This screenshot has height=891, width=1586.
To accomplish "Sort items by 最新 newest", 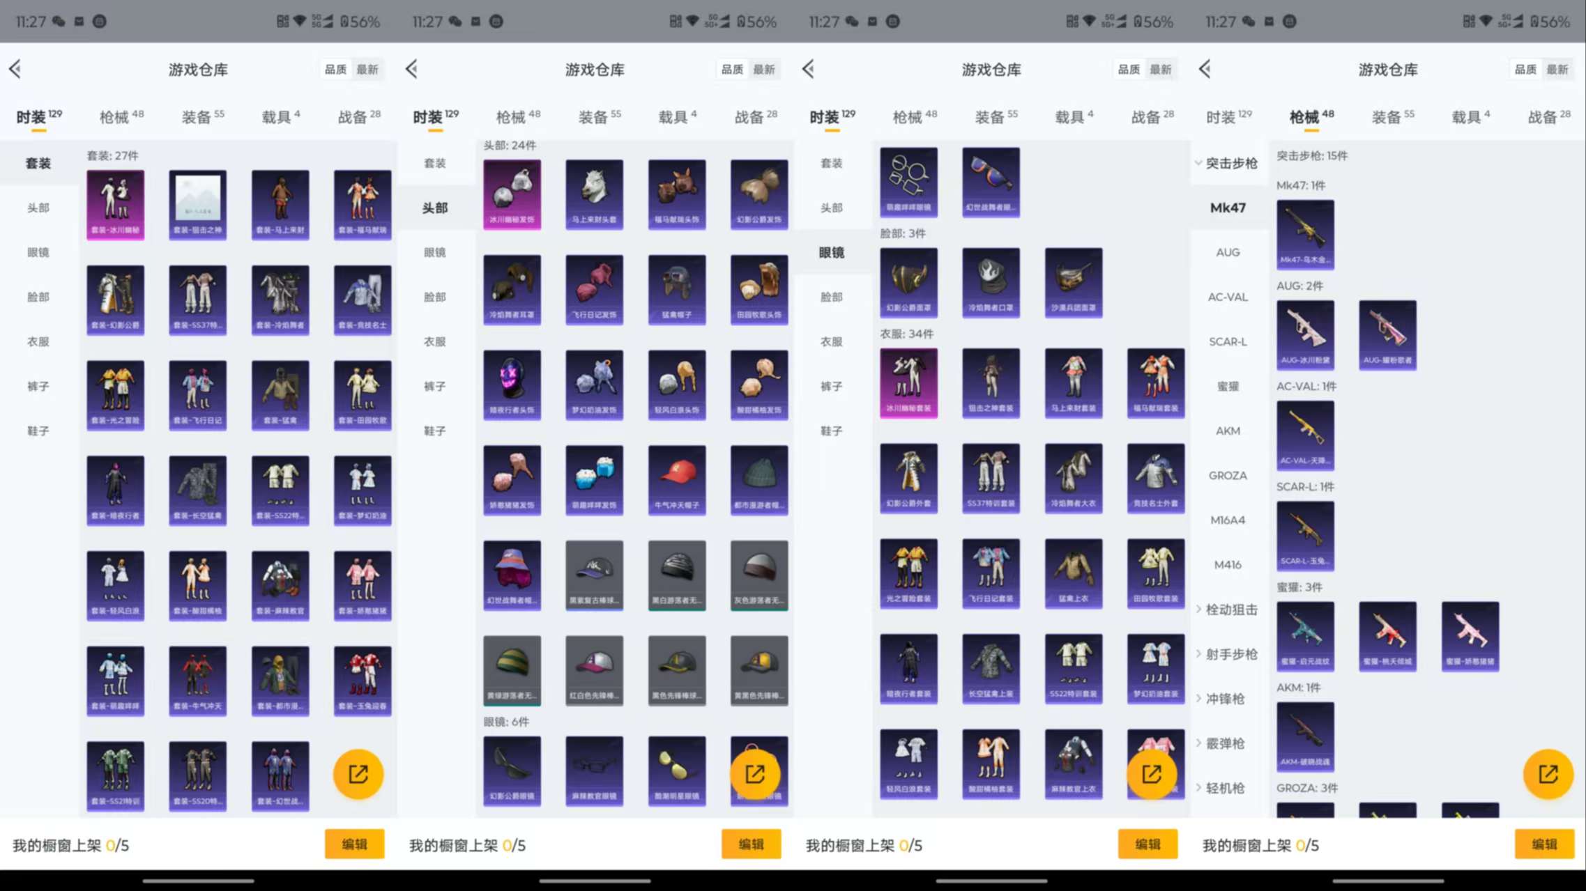I will coord(367,69).
